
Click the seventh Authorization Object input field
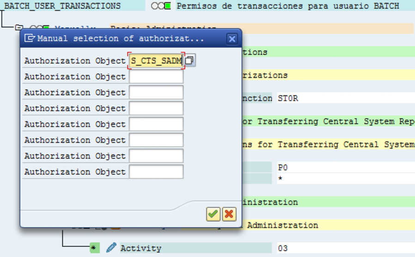(156, 156)
